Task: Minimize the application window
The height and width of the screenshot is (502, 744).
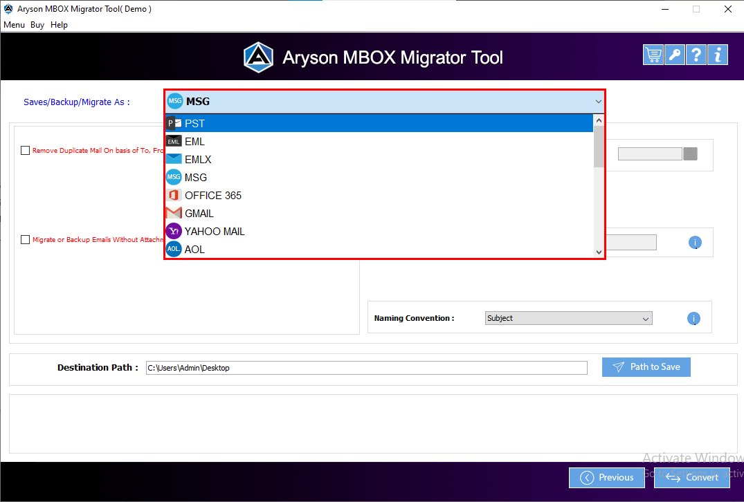Action: (665, 9)
